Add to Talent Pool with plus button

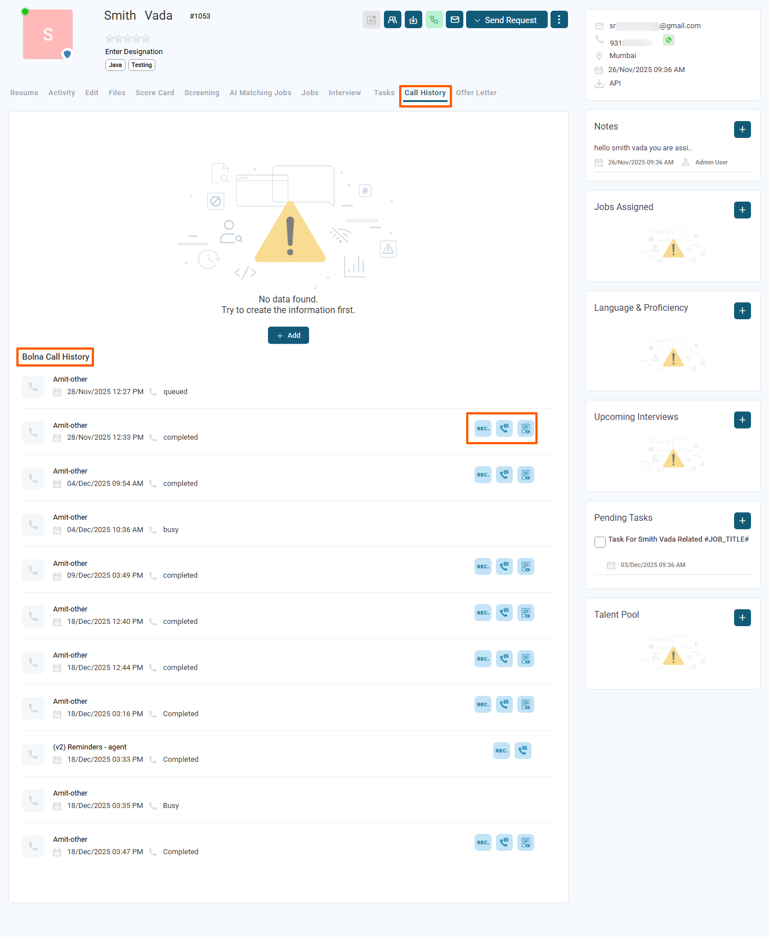743,618
